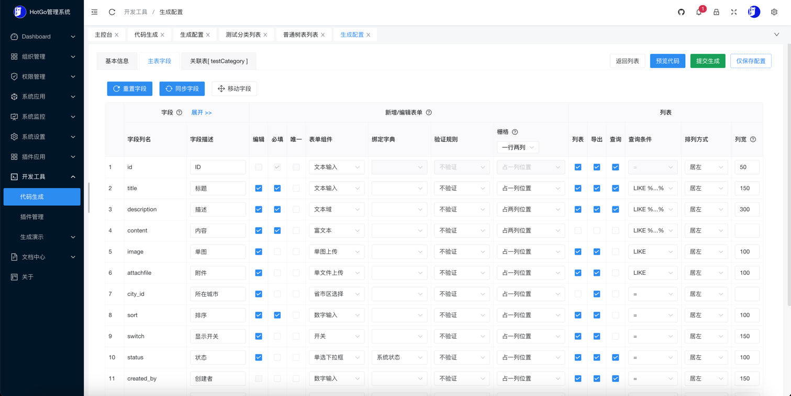Open the notification bell
Screen dimensions: 791x396
coord(699,12)
